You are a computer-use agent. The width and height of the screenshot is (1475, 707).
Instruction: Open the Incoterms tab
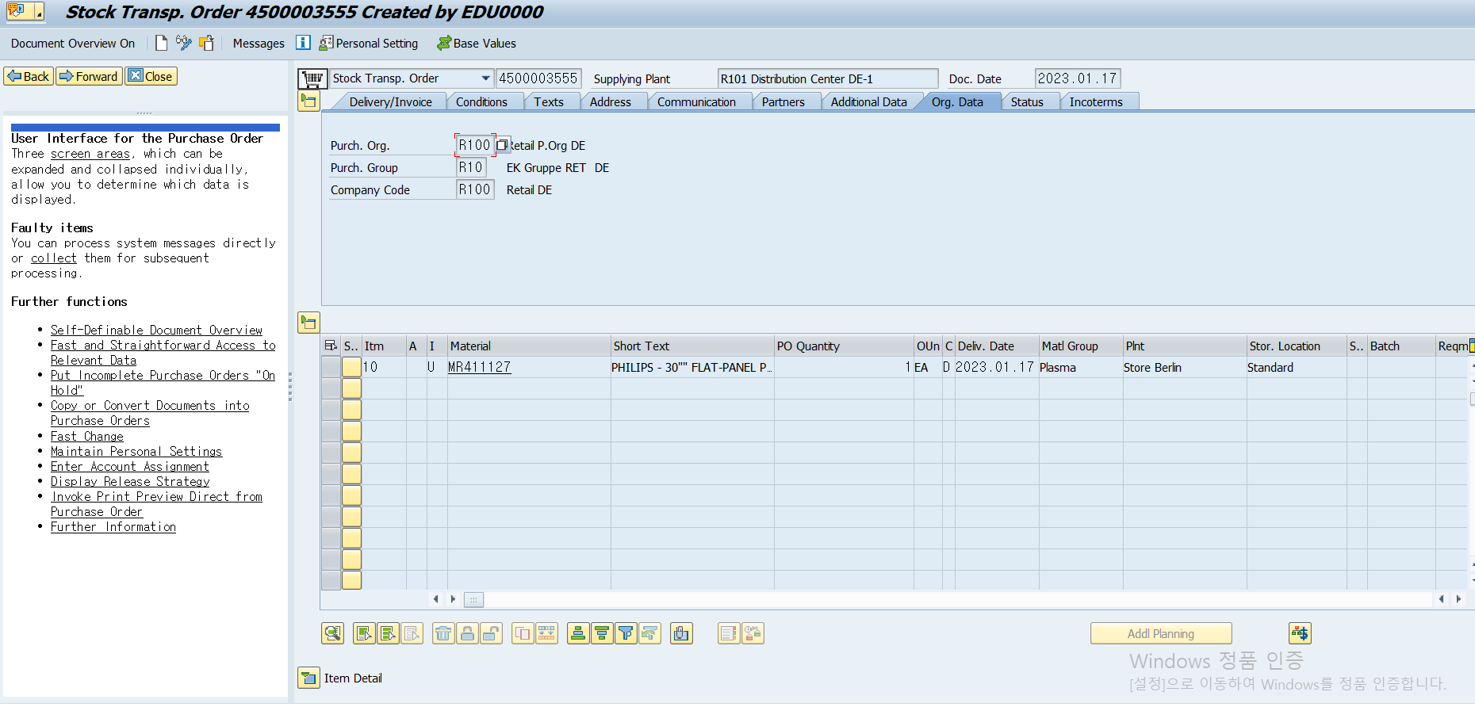click(x=1096, y=101)
